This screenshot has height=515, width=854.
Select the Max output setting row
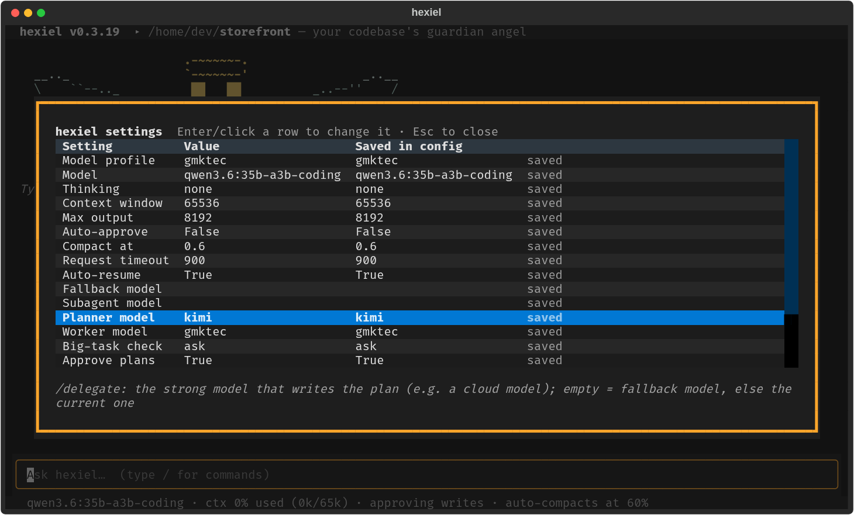coord(419,218)
